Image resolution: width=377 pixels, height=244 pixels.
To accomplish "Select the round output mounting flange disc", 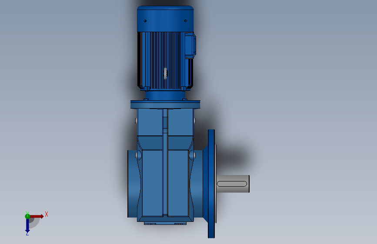I will 211,184.
